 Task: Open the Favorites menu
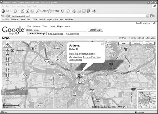[x=21, y=6]
